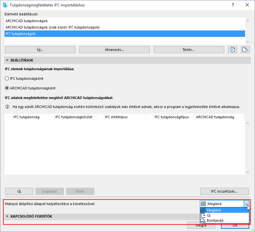Click mapping table scroll down arrow
This screenshot has height=232, width=255.
(x=247, y=172)
